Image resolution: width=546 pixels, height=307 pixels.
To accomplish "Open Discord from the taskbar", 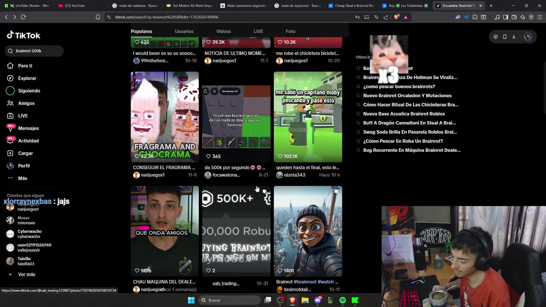I will coord(317,300).
